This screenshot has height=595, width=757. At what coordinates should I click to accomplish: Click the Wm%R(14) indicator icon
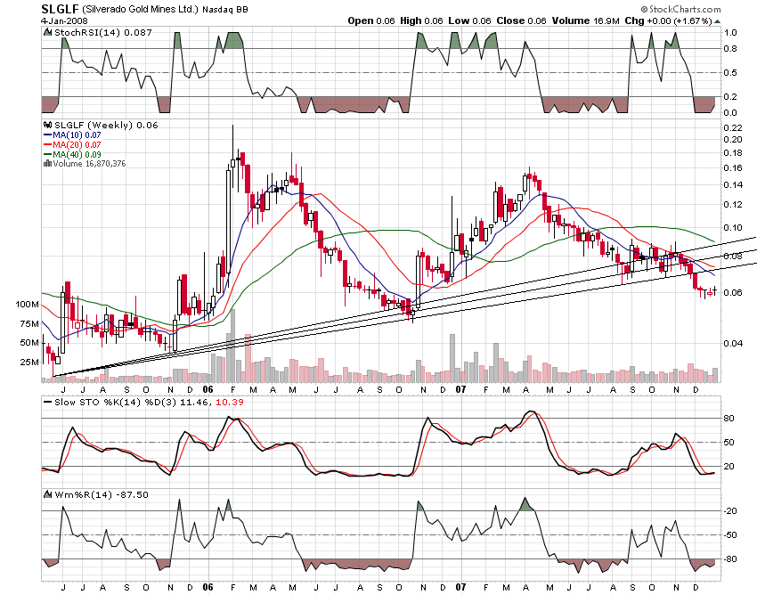[47, 494]
